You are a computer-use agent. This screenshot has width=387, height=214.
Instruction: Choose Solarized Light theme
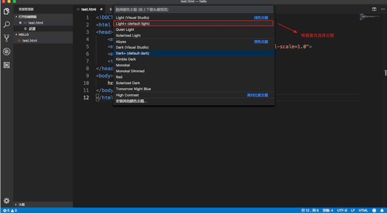pyautogui.click(x=194, y=35)
